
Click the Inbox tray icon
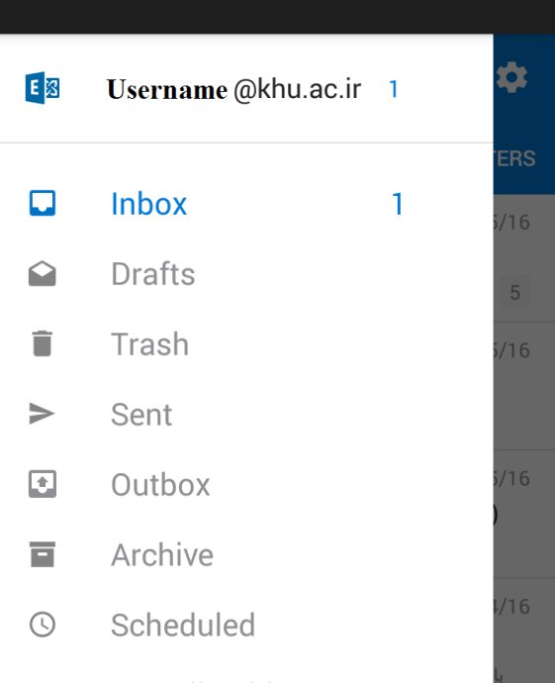pyautogui.click(x=43, y=203)
